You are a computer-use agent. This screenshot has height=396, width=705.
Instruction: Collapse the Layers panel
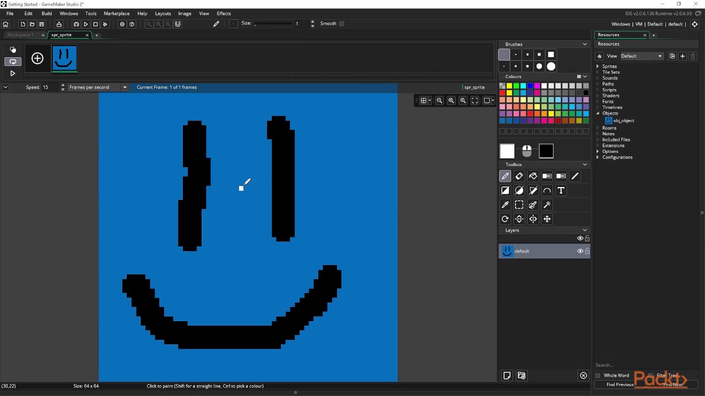[585, 230]
